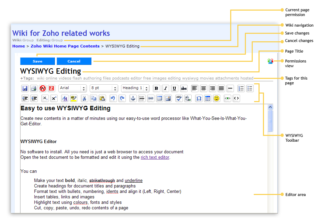Image resolution: width=324 pixels, height=224 pixels.
Task: Click the +Tags label
Action: coord(27,78)
